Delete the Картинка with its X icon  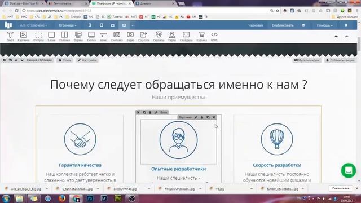click(x=214, y=117)
